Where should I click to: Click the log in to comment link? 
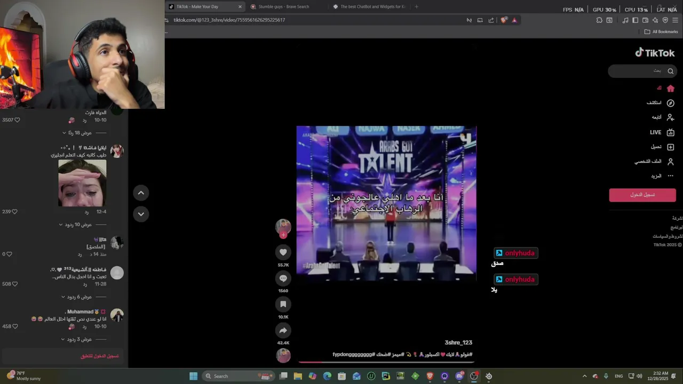tap(100, 356)
